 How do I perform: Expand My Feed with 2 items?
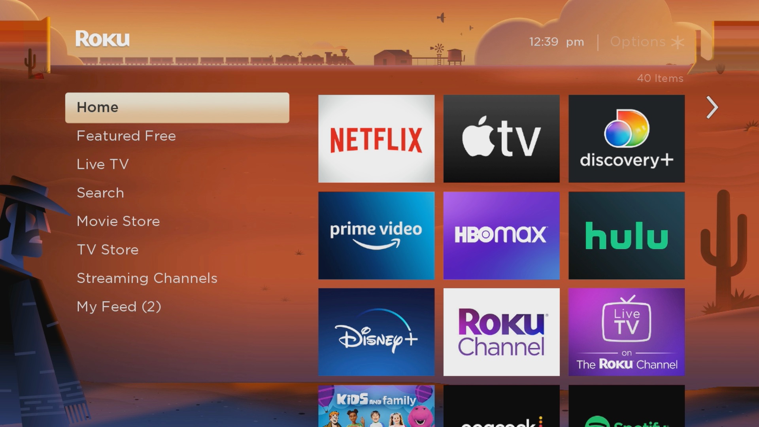[119, 306]
